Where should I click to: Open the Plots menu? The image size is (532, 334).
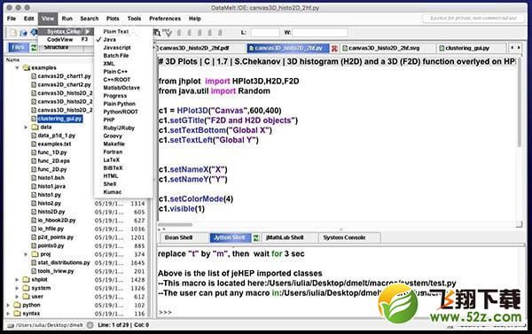click(x=113, y=19)
